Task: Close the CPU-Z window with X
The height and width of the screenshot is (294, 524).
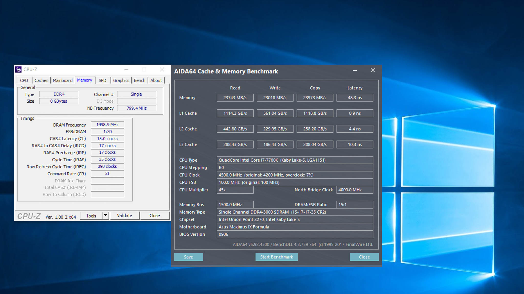Action: 162,69
